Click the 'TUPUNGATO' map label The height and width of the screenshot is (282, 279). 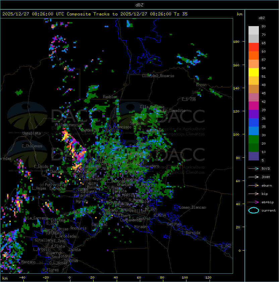pyautogui.click(x=55, y=233)
